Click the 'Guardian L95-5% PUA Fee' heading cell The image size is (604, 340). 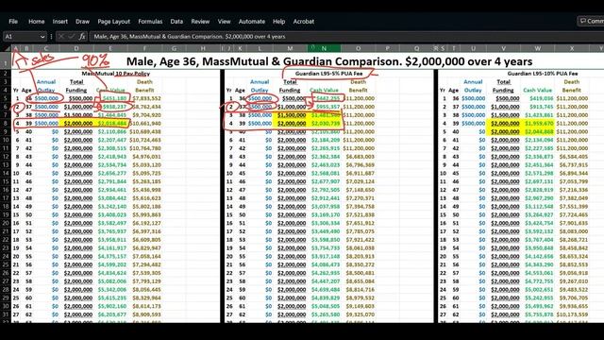329,74
